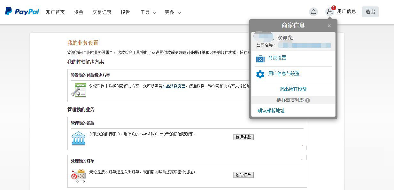Open the 报告 navigation item

click(125, 12)
